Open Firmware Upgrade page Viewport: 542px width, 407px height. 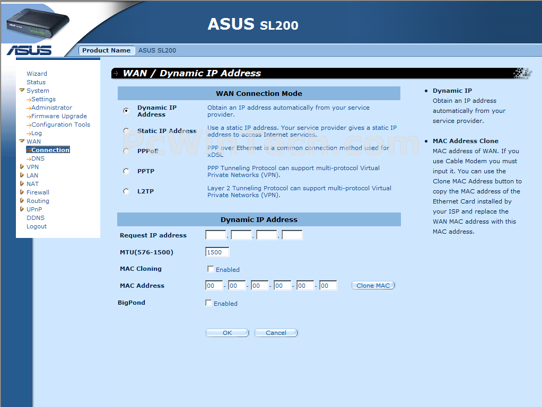pos(59,116)
